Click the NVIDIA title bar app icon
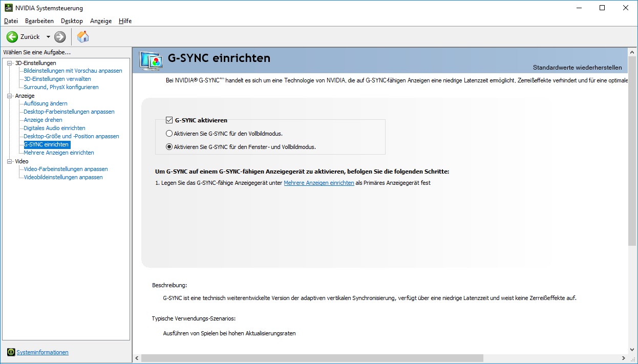Image resolution: width=638 pixels, height=364 pixels. 9,8
